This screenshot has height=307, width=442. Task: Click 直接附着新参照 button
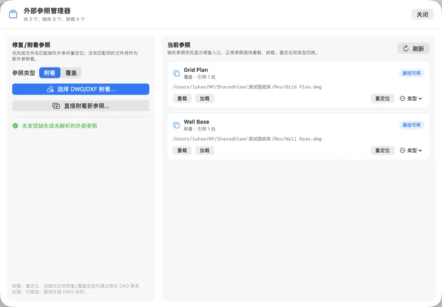point(80,106)
